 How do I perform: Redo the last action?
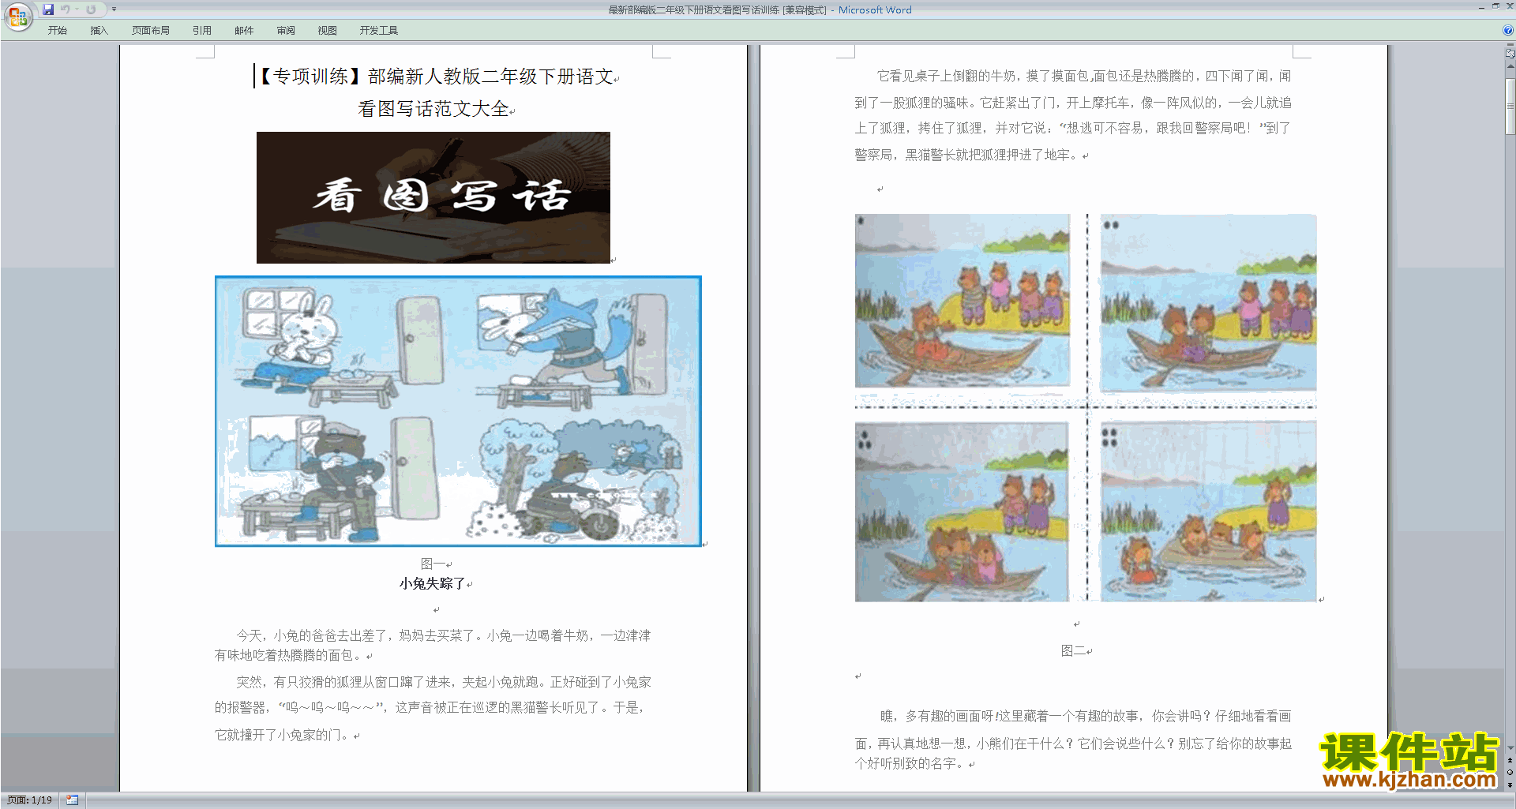coord(91,9)
